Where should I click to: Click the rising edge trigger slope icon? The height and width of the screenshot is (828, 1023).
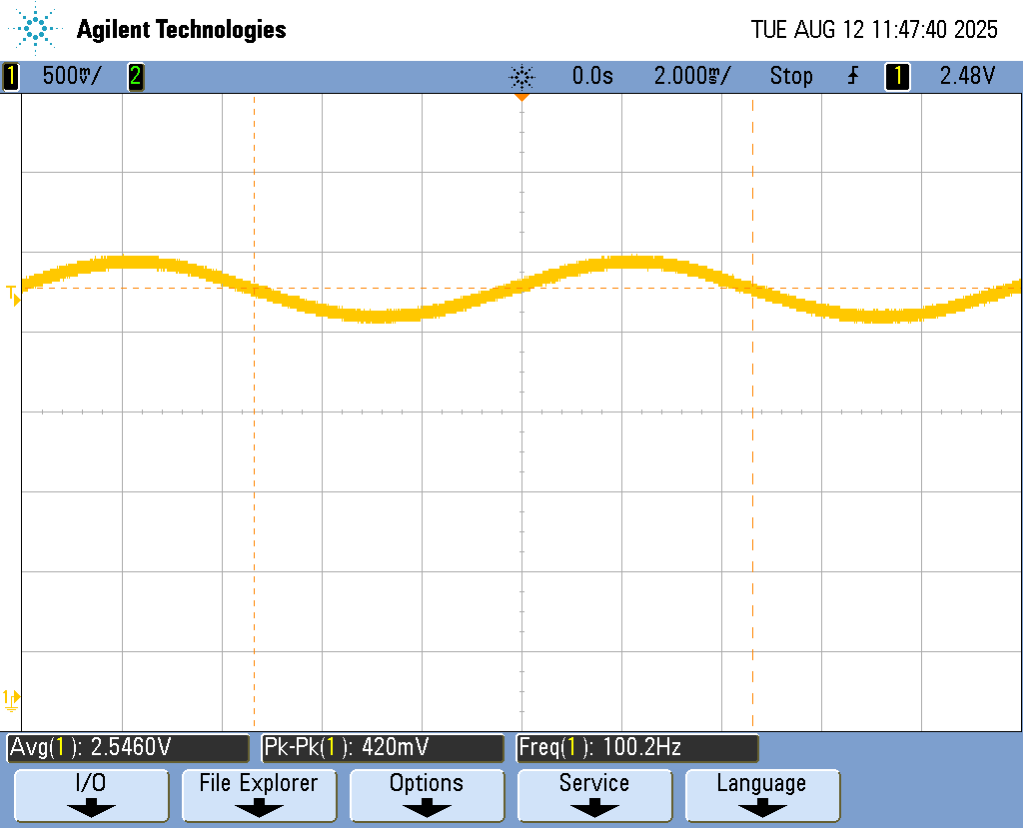pos(852,76)
